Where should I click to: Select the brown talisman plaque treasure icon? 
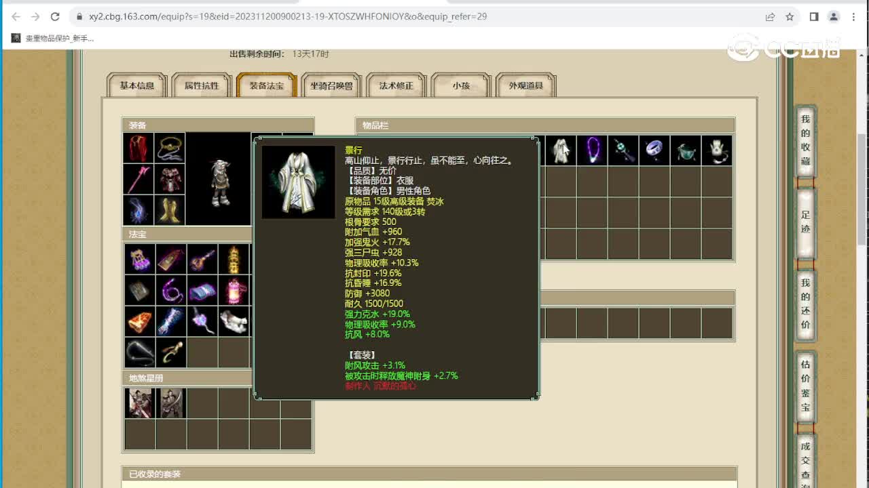coord(171,259)
